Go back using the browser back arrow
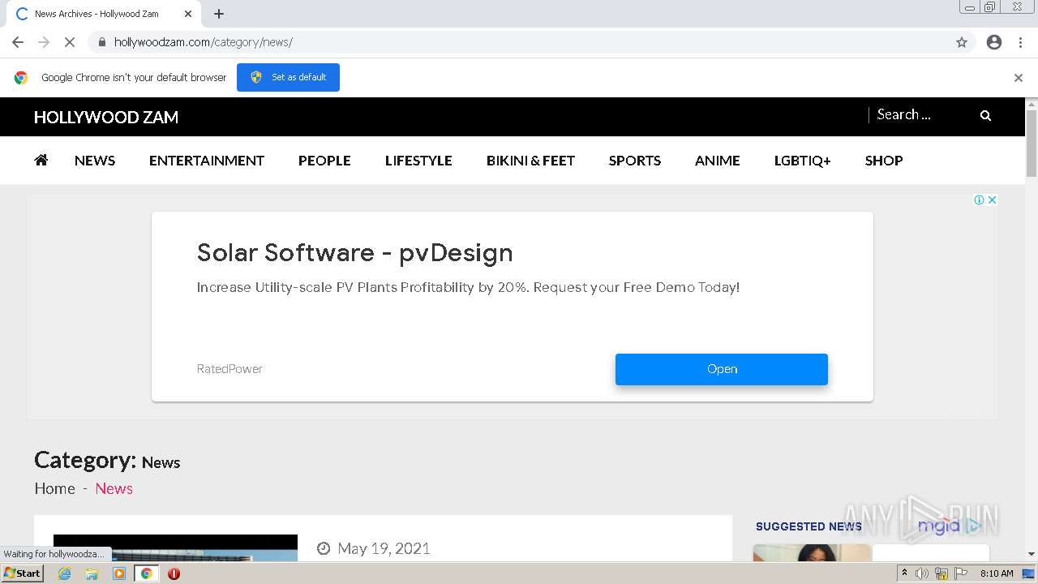This screenshot has width=1038, height=584. point(18,42)
